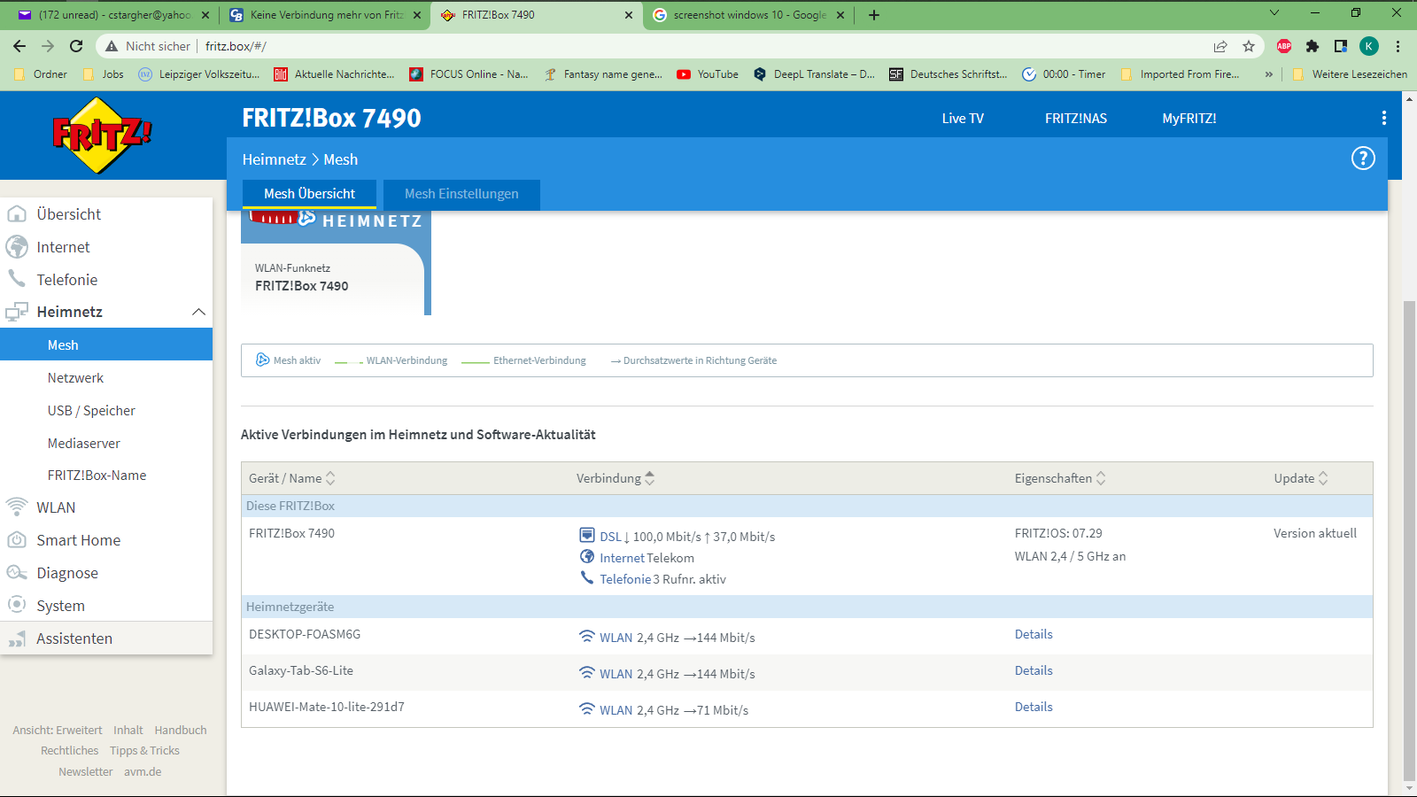Open Live TV in the top menu
The height and width of the screenshot is (797, 1417).
pos(963,119)
